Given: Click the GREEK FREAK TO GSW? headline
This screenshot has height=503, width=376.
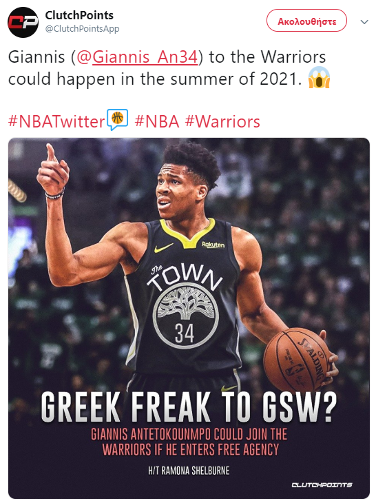Looking at the screenshot, I should coord(189,407).
